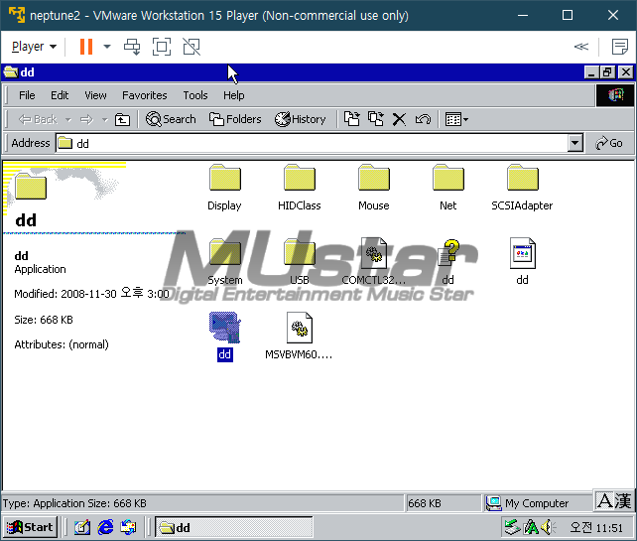The height and width of the screenshot is (541, 637).
Task: Open the Favorites menu
Action: point(145,95)
